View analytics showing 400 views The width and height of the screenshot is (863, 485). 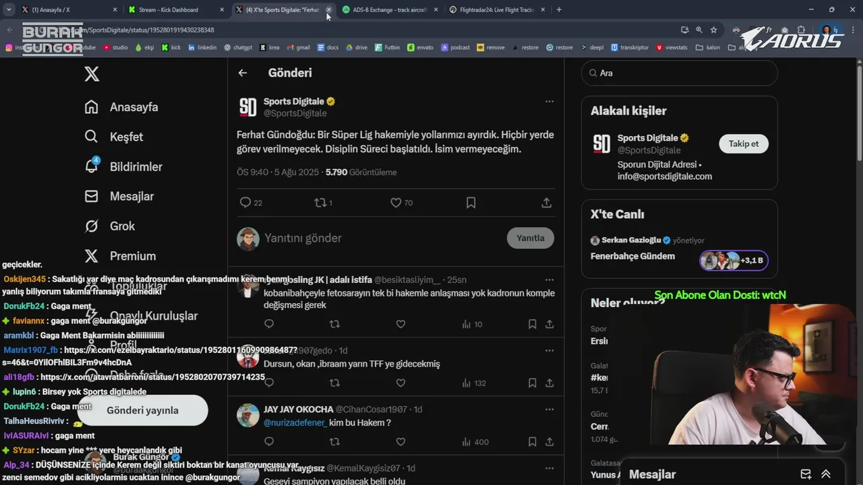pyautogui.click(x=475, y=442)
